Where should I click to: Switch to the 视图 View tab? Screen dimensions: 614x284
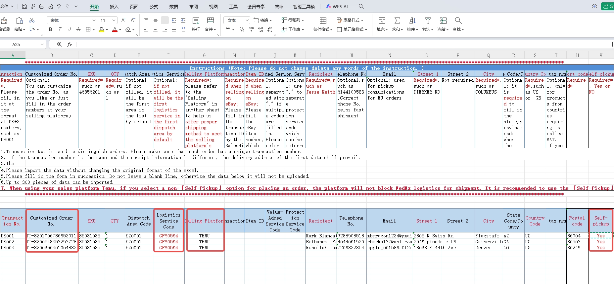click(213, 7)
